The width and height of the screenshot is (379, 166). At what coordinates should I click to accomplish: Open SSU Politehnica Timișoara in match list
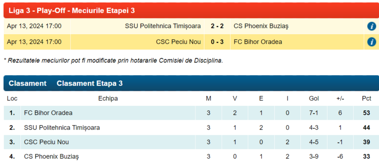click(x=163, y=26)
